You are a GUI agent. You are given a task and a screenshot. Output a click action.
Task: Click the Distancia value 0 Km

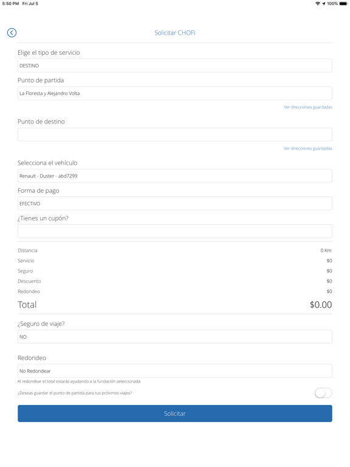326,251
